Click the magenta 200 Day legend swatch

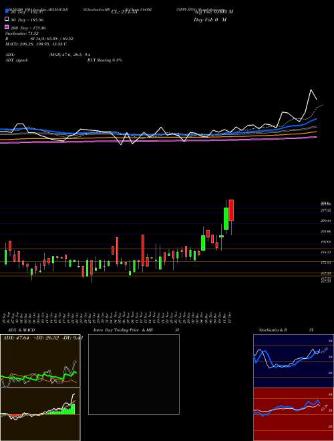coord(7,27)
